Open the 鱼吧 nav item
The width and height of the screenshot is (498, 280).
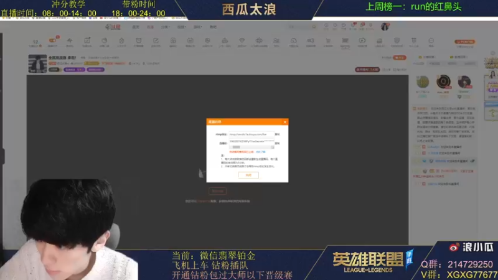coord(213,27)
